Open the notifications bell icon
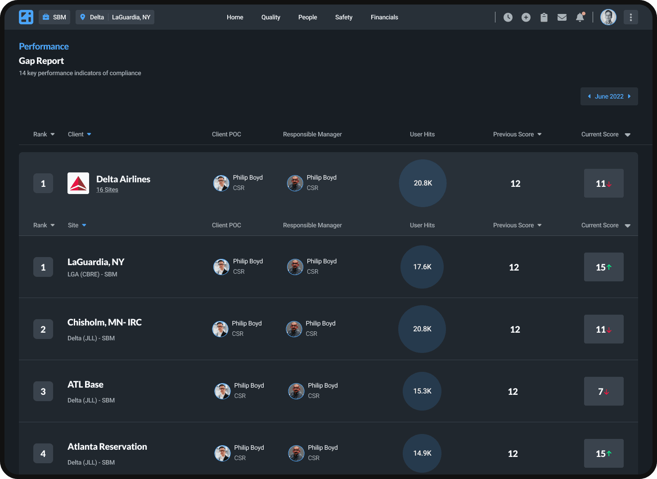 pos(580,17)
